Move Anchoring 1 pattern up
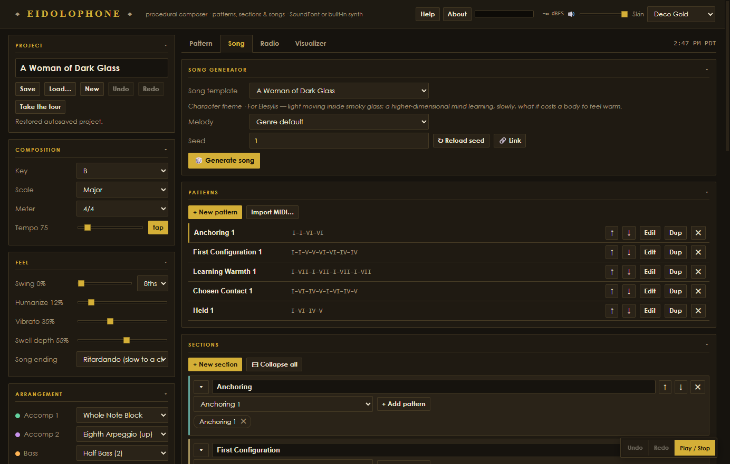Screen dimensions: 730x464 click(612, 233)
